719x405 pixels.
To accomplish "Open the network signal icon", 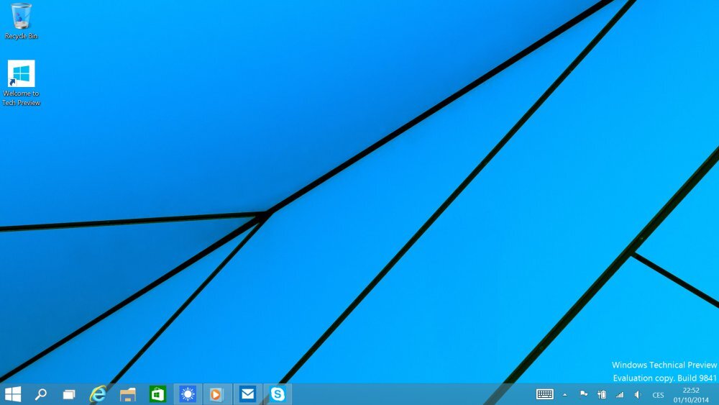I will [620, 394].
